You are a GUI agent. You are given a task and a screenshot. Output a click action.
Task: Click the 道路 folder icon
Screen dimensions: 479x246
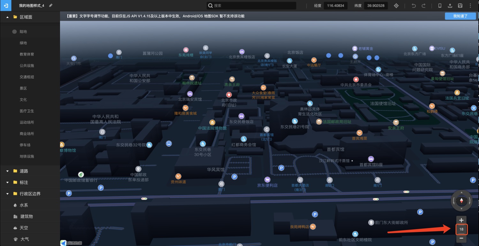[x=15, y=171]
